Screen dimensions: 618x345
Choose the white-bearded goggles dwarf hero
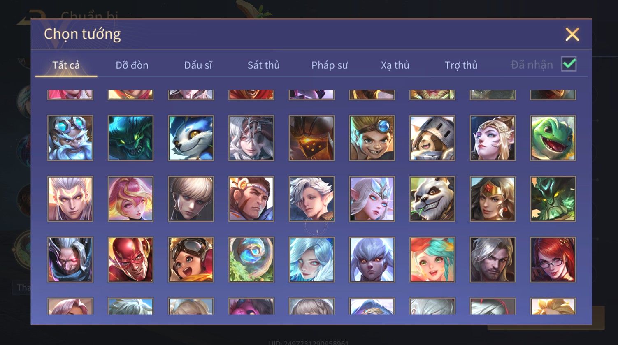70,138
